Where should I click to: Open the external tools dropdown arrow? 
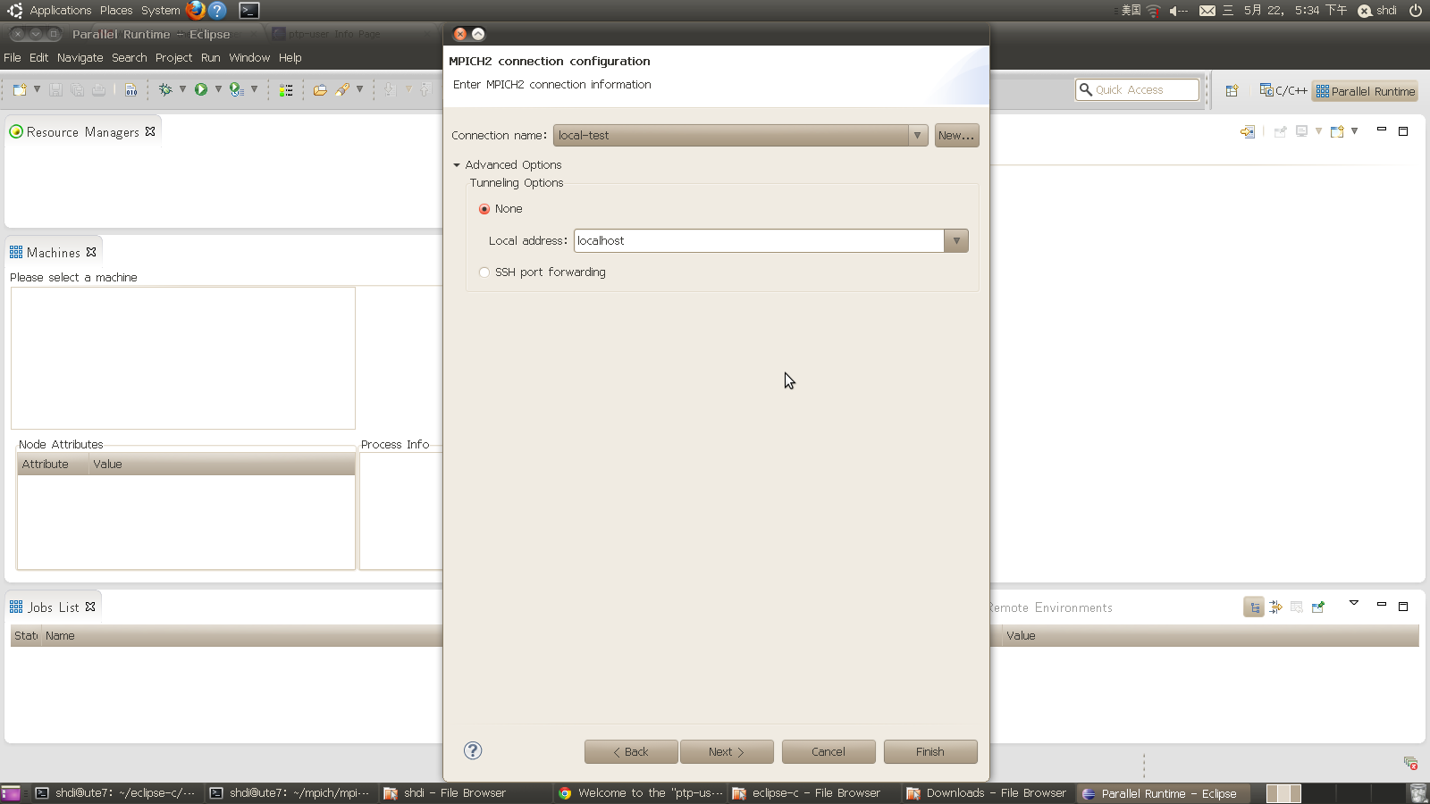(255, 89)
